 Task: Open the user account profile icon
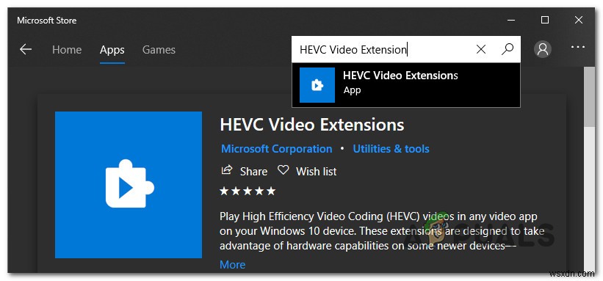click(543, 49)
